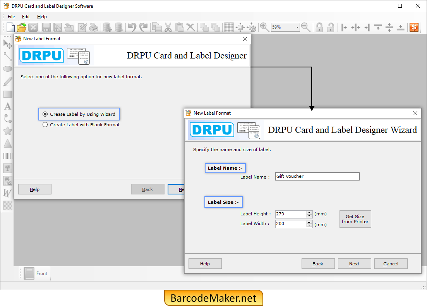Click the Label Name field containing Gift Voucher
427x306 pixels.
(317, 176)
